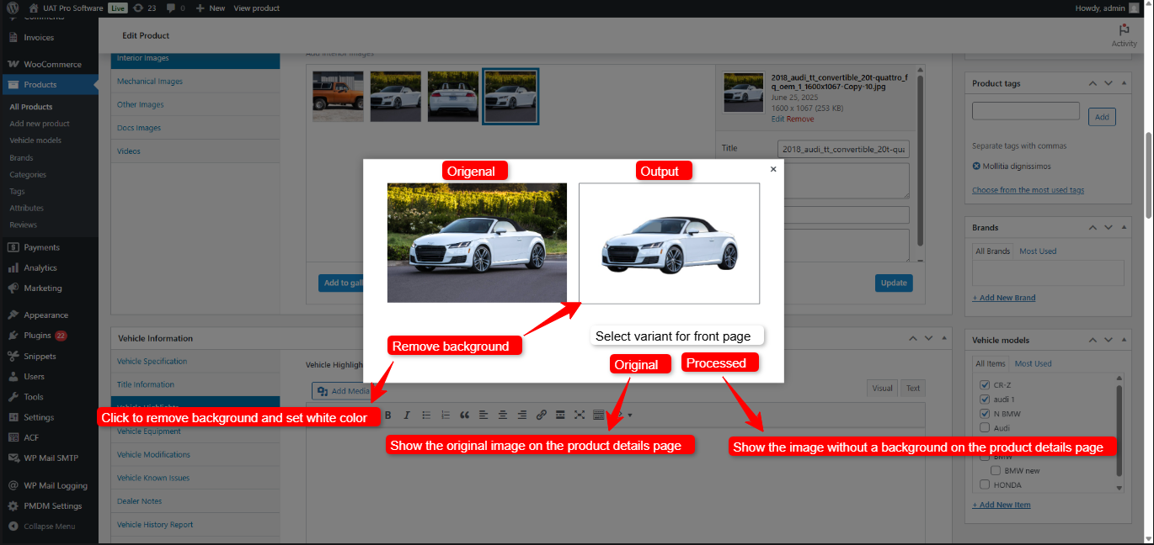Viewport: 1154px width, 545px height.
Task: Click Add New Item link
Action: pos(1002,505)
